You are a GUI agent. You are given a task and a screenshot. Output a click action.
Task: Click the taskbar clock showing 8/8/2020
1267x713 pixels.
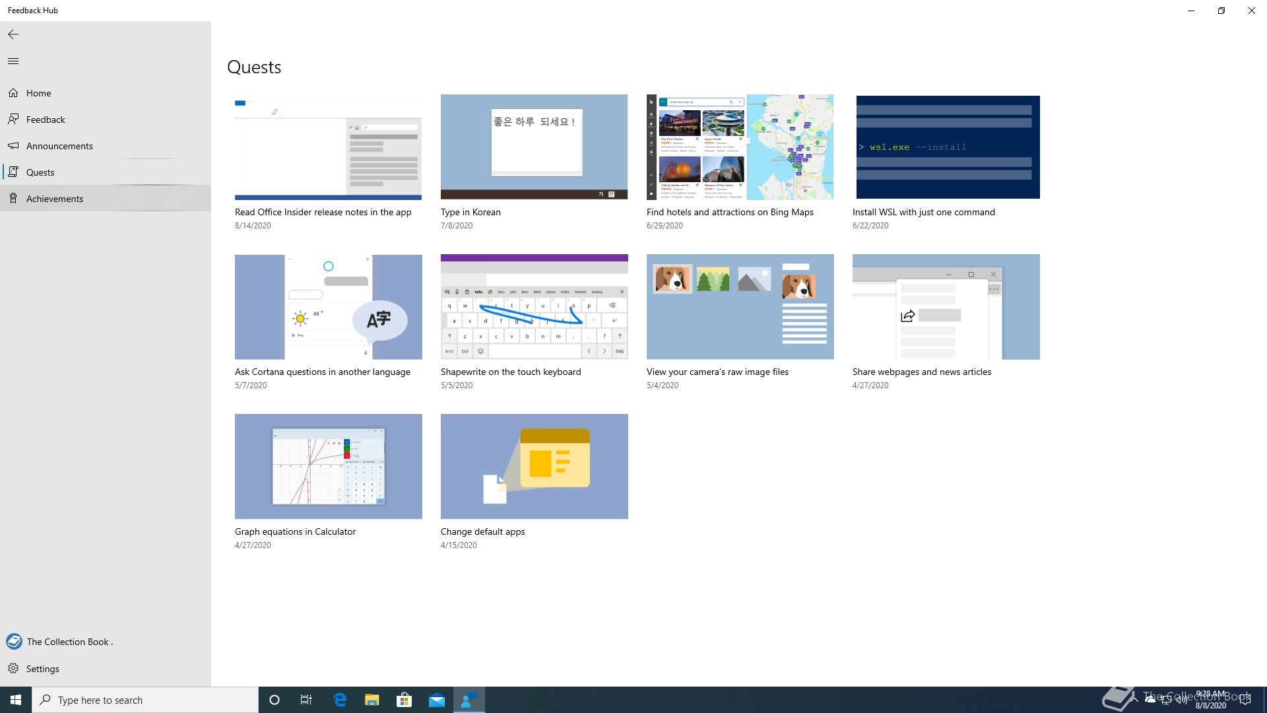click(x=1211, y=700)
